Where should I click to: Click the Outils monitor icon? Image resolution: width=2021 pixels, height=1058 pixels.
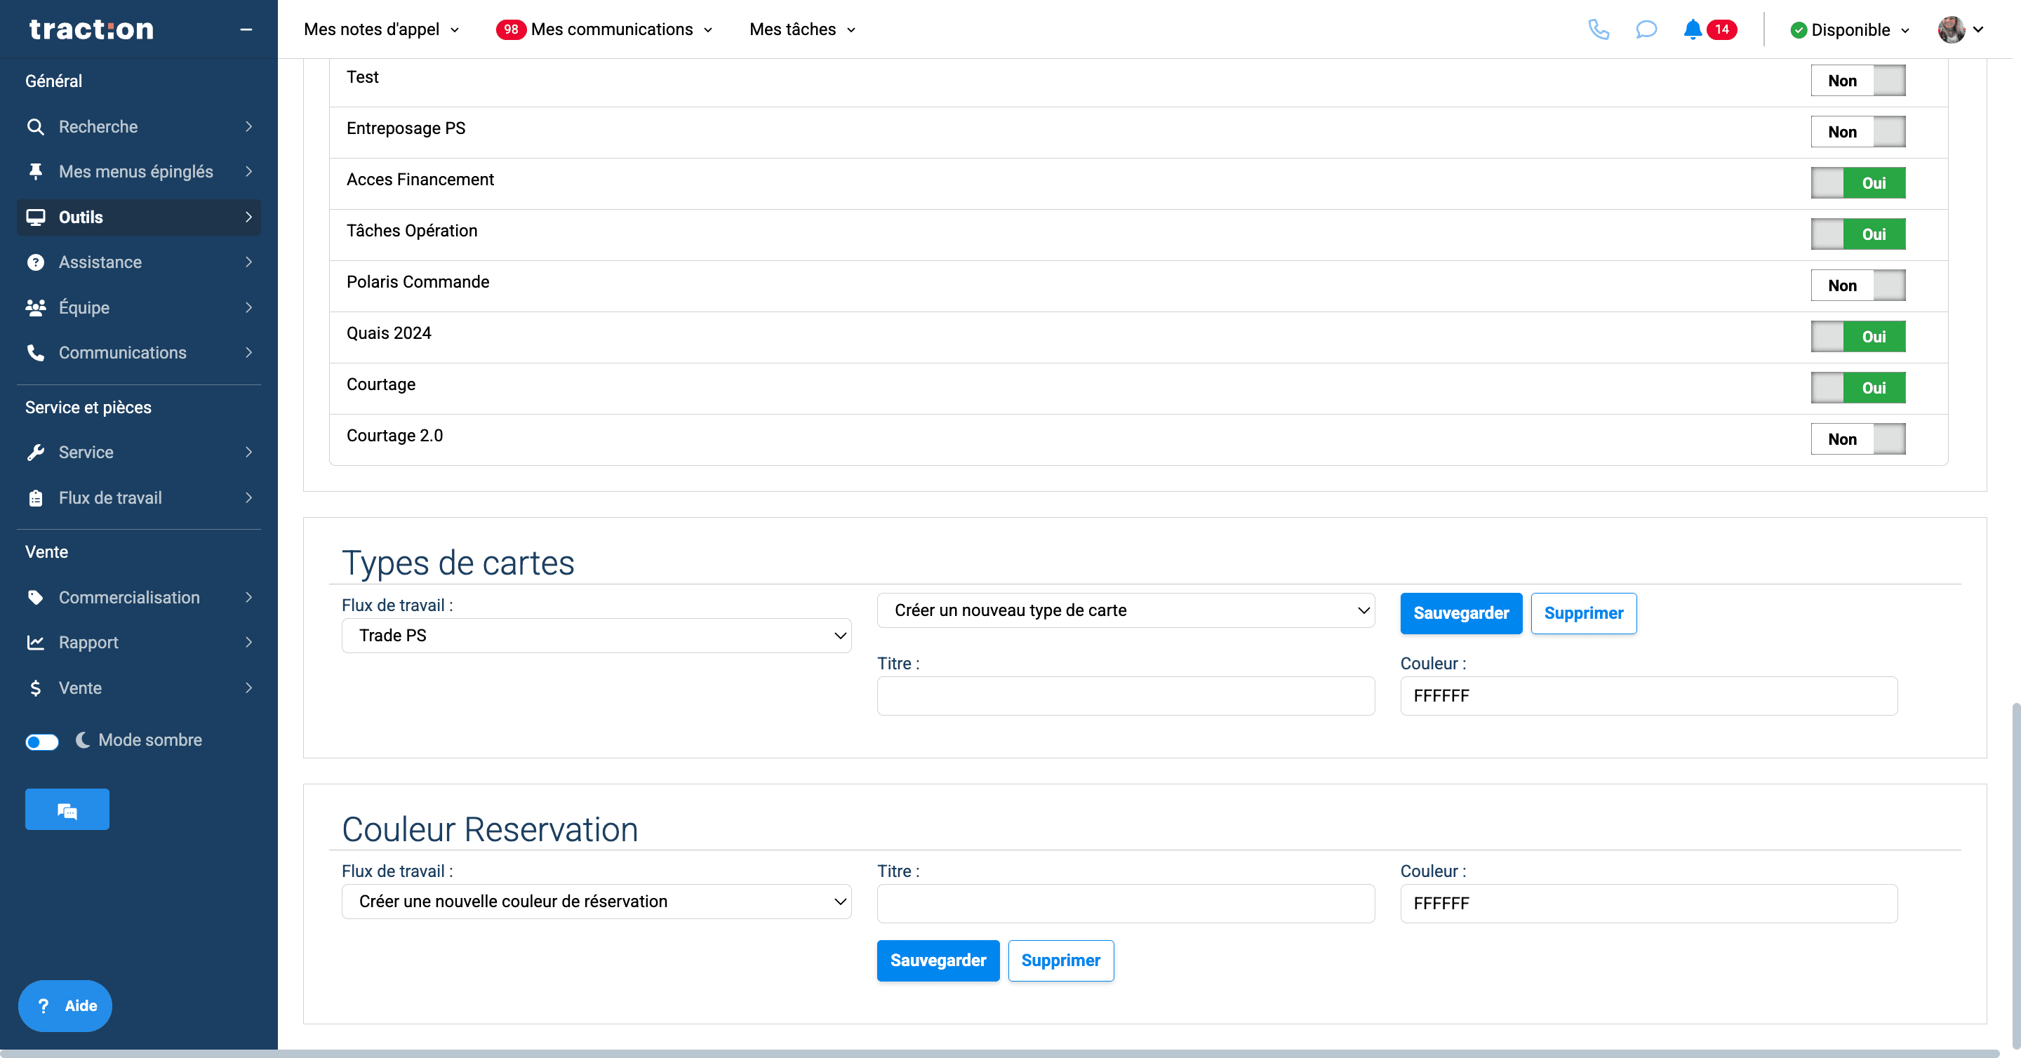coord(35,217)
